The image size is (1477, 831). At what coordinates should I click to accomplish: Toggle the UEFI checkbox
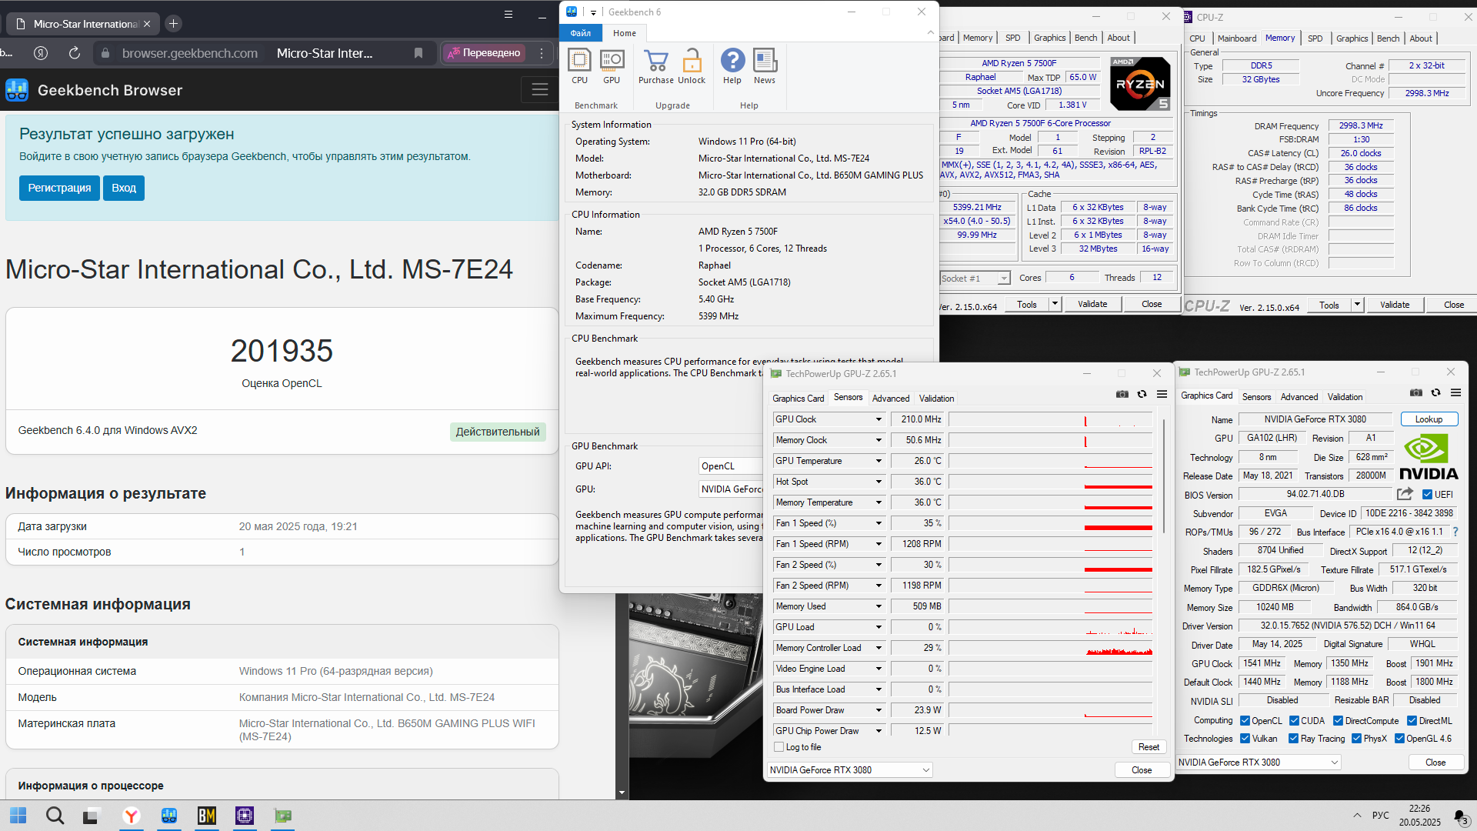(x=1428, y=495)
